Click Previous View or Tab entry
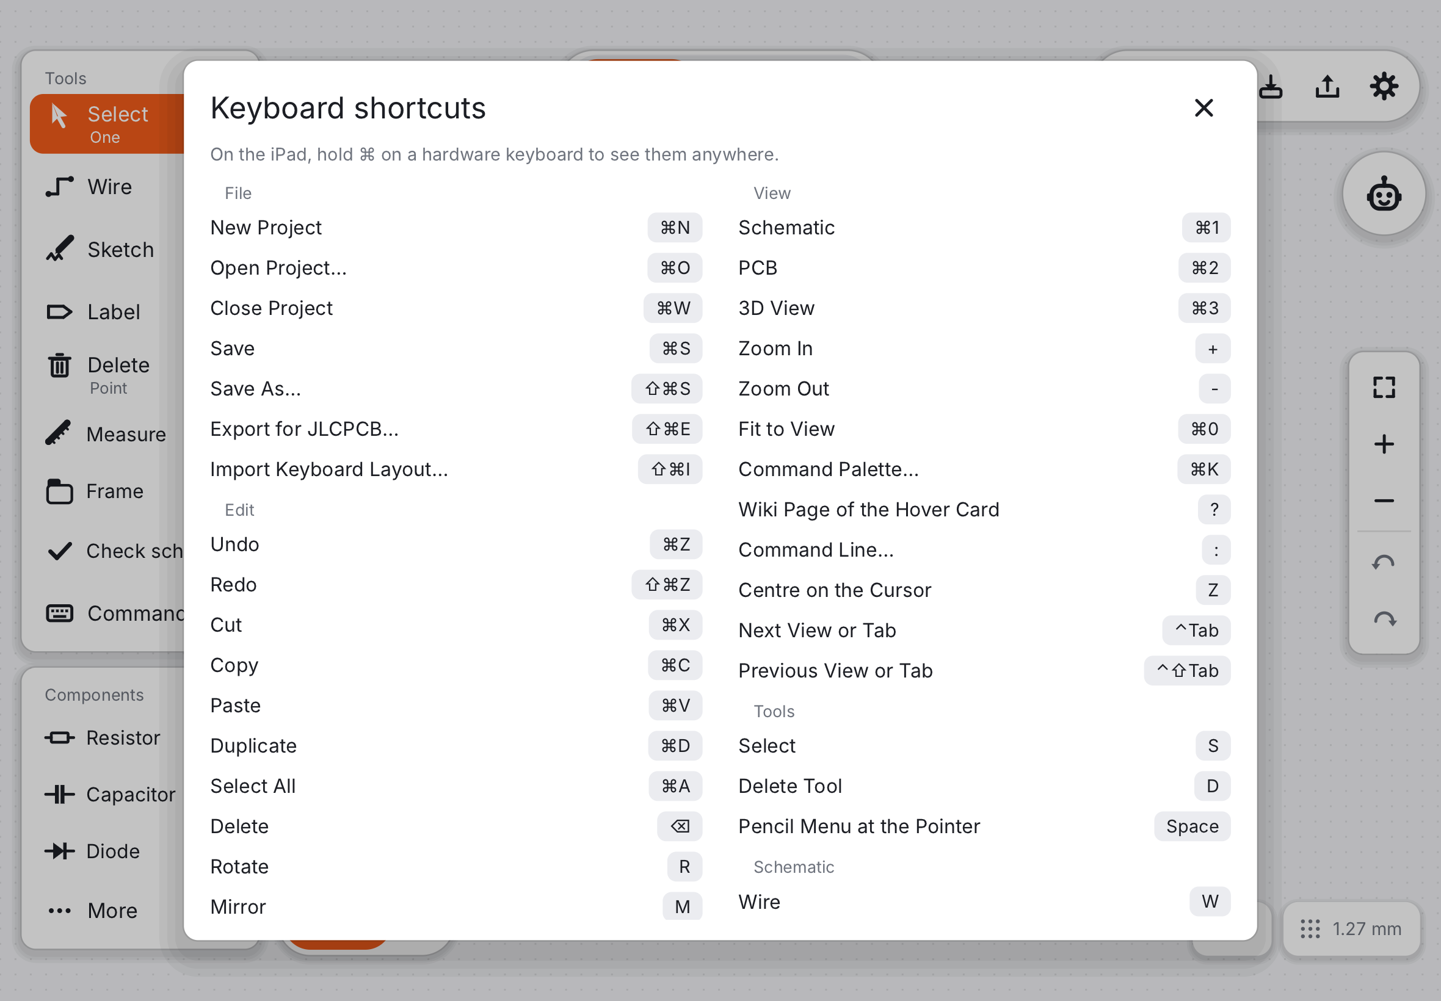The width and height of the screenshot is (1441, 1001). click(x=984, y=670)
